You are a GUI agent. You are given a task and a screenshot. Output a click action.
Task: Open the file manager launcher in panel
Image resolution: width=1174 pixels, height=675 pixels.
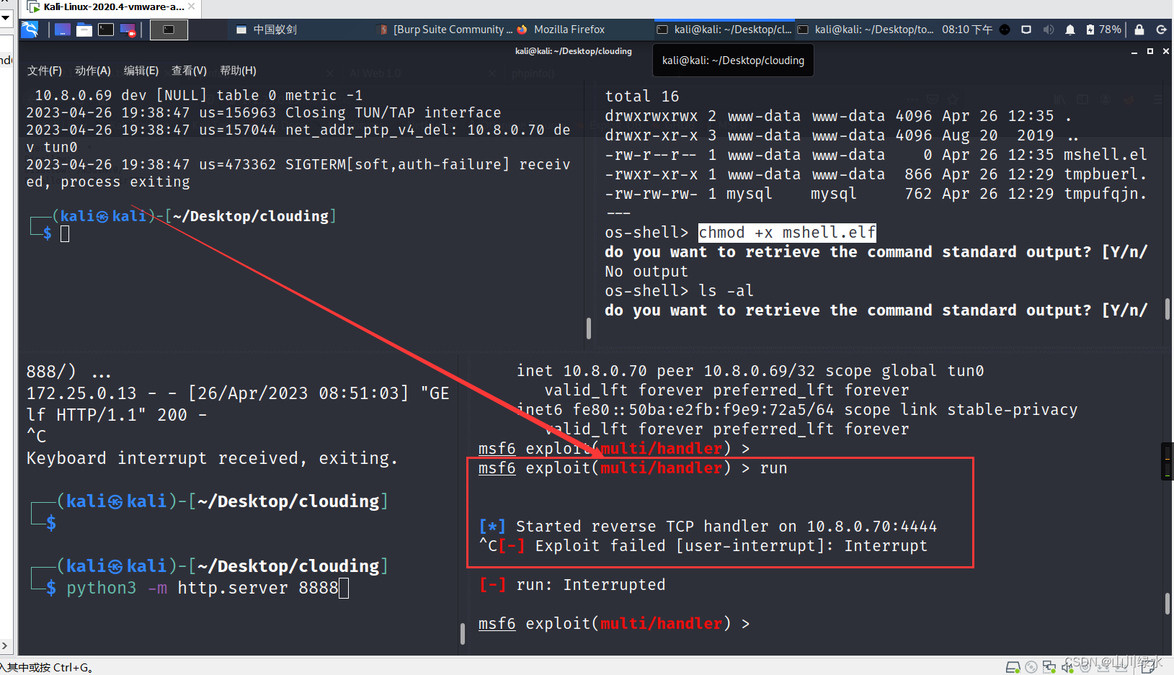pos(84,30)
